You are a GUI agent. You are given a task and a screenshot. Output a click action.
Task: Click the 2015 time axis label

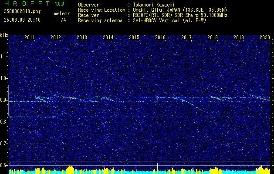point(134,37)
